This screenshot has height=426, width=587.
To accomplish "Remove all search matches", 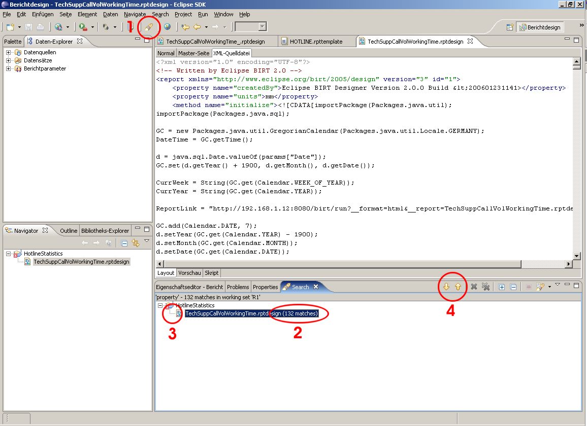I will pyautogui.click(x=485, y=287).
